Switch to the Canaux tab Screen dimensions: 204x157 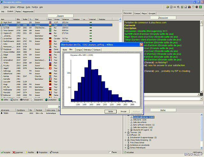pos(137,13)
